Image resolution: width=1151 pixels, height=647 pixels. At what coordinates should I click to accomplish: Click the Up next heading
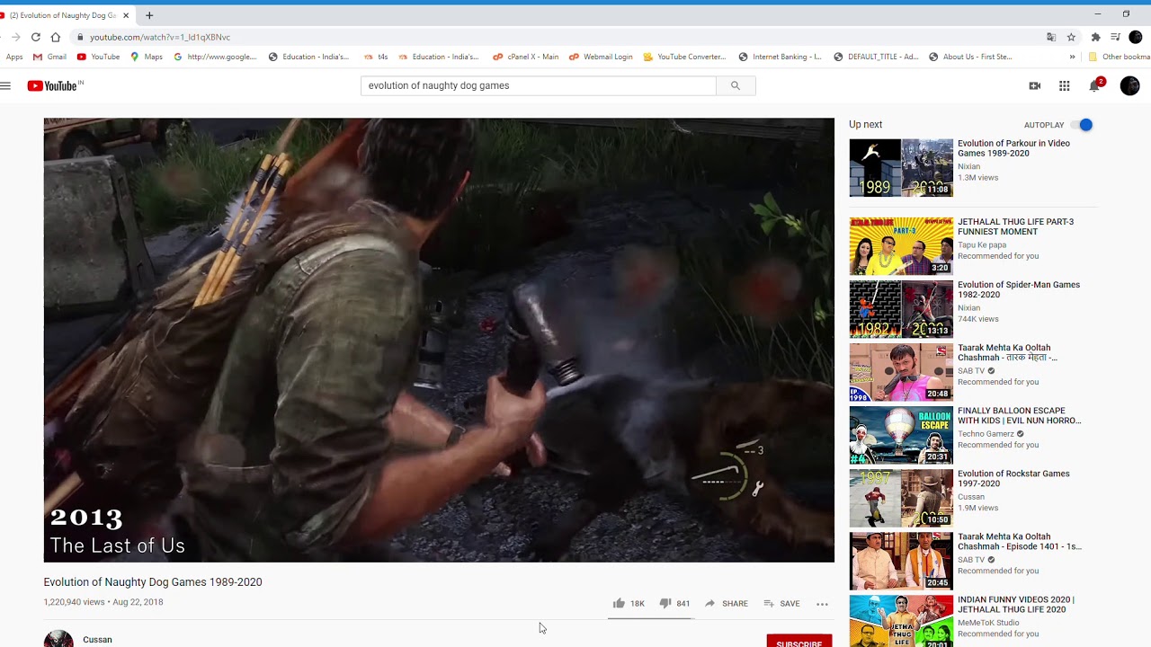pos(866,125)
